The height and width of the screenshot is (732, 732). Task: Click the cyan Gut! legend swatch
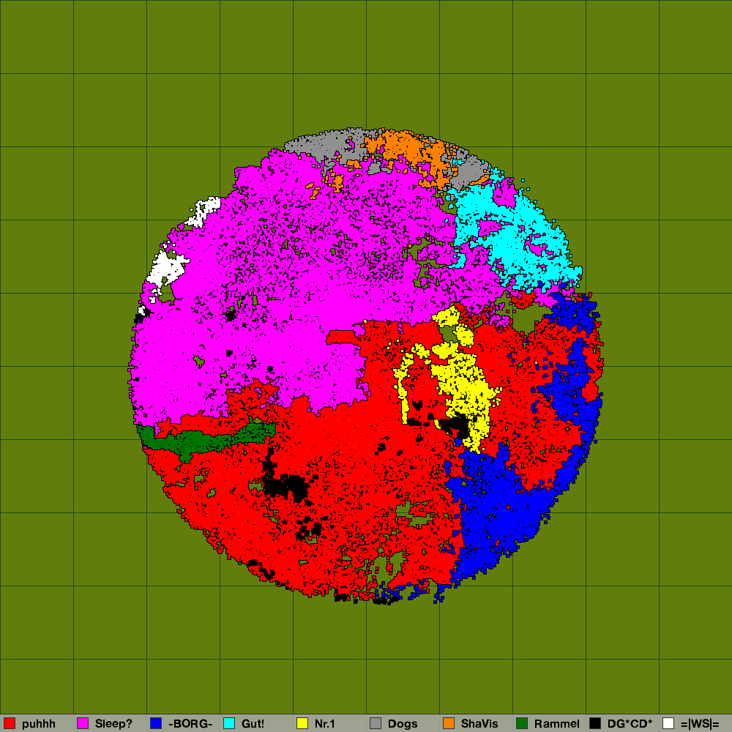[229, 723]
